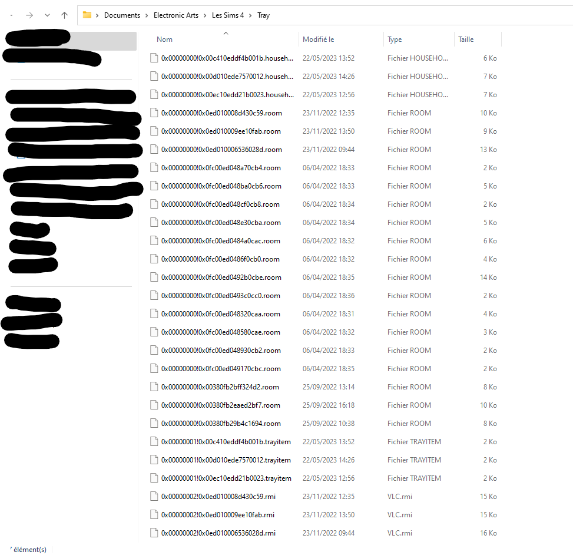Image resolution: width=573 pixels, height=555 pixels.
Task: Click the sort arrow above the Nom column
Action: pyautogui.click(x=226, y=34)
